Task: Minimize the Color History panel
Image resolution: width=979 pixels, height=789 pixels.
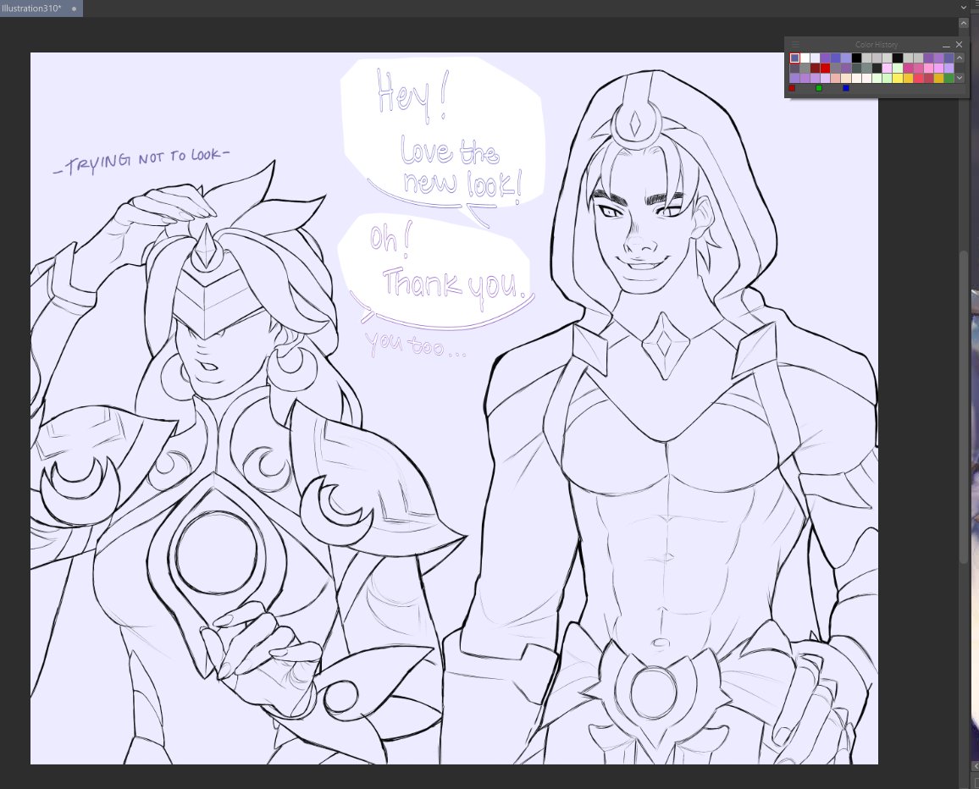Action: (947, 45)
